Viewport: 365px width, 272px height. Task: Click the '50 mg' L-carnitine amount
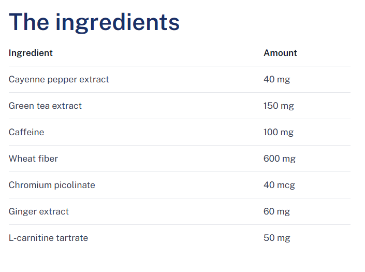coord(276,238)
